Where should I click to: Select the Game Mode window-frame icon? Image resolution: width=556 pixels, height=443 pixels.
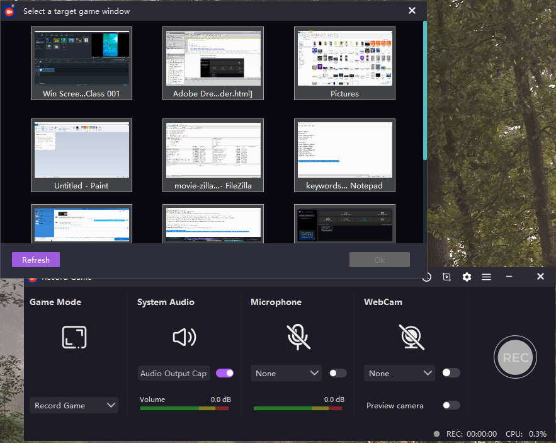(x=74, y=337)
